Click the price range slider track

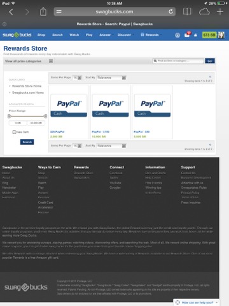[x=27, y=116]
